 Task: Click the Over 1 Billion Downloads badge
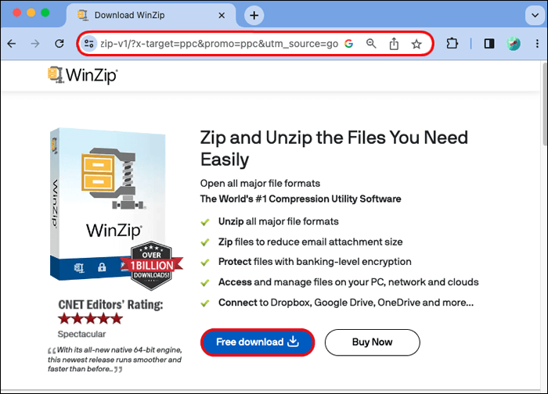click(151, 266)
